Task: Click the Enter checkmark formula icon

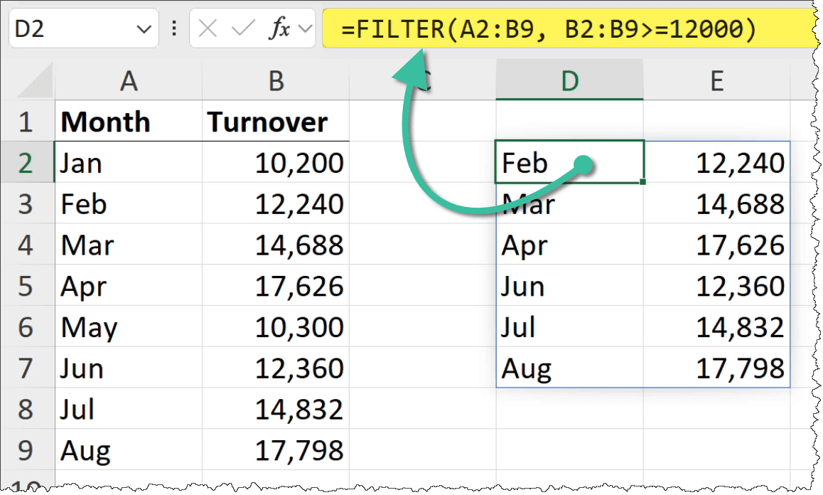Action: [x=243, y=29]
